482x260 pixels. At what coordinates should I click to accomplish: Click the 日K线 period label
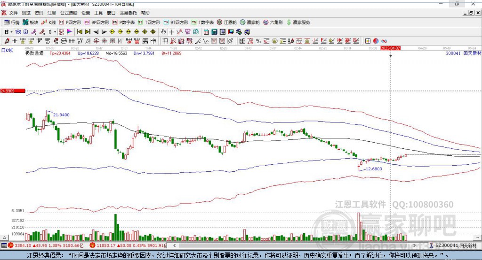pos(7,50)
